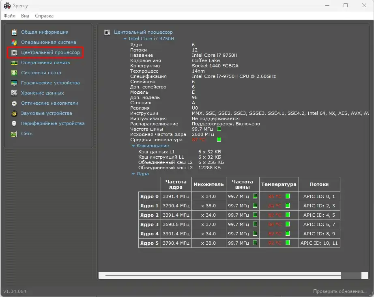Screen dimensions: 374x297
Task: Click the temperature graph icon in Ядро 2 row
Action: tap(288, 215)
